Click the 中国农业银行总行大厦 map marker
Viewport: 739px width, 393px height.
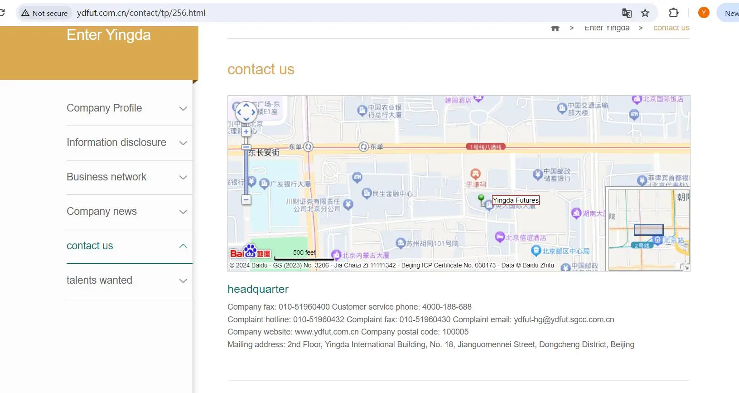[362, 110]
